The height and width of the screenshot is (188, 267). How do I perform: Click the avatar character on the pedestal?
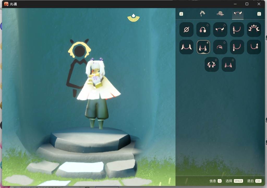coord(98,93)
